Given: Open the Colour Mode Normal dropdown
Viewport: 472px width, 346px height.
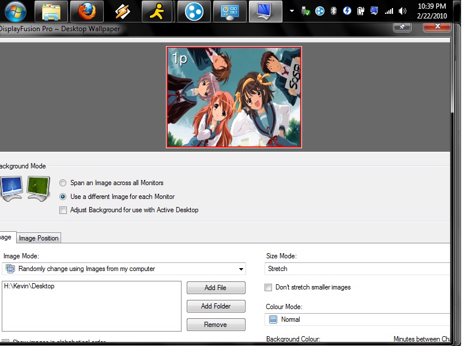Looking at the screenshot, I should [x=357, y=319].
